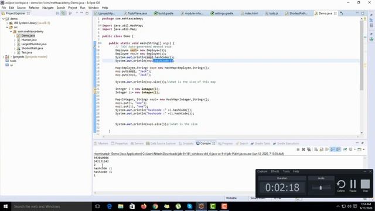The width and height of the screenshot is (375, 211).
Task: Select LargestNumber.java in Project Explorer
Action: coord(34,44)
